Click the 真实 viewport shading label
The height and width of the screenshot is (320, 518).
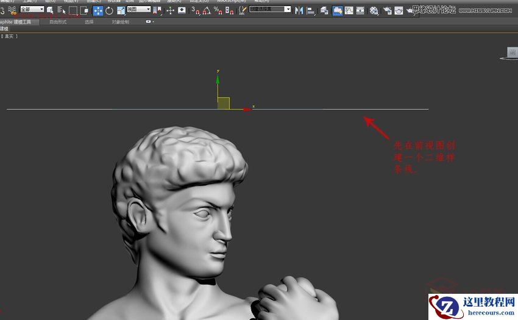10,37
